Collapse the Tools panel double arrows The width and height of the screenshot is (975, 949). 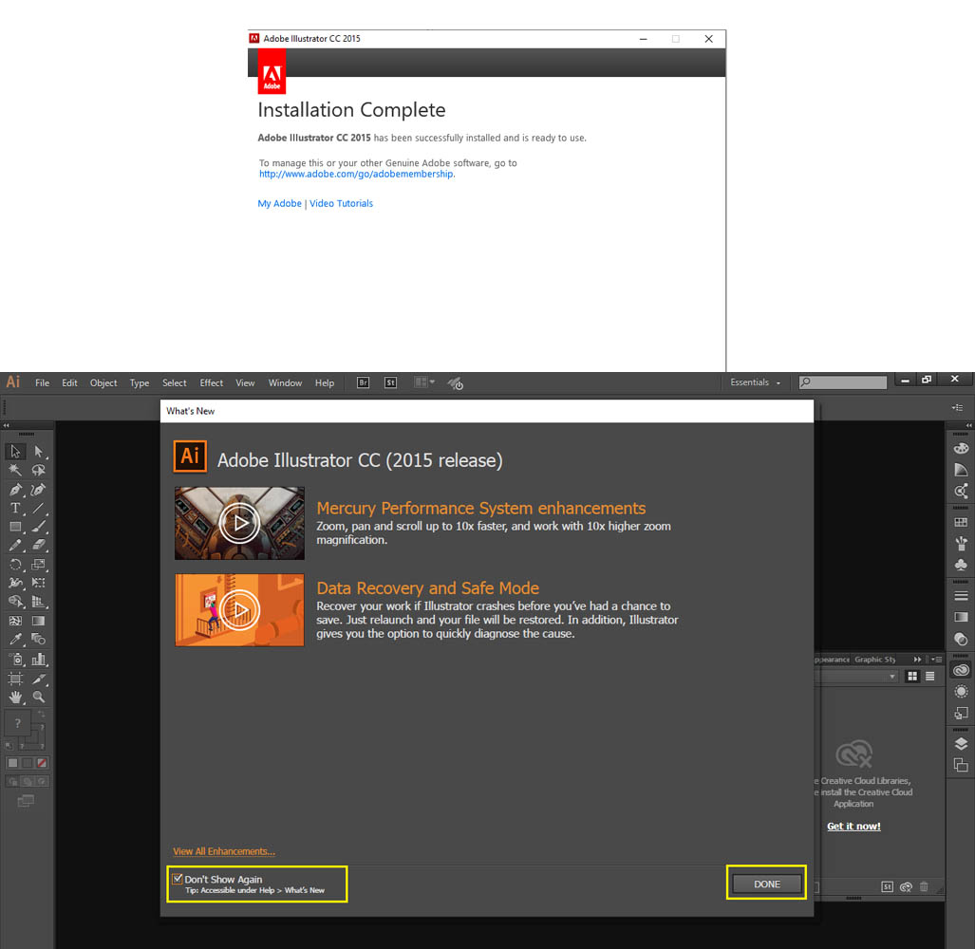6,426
